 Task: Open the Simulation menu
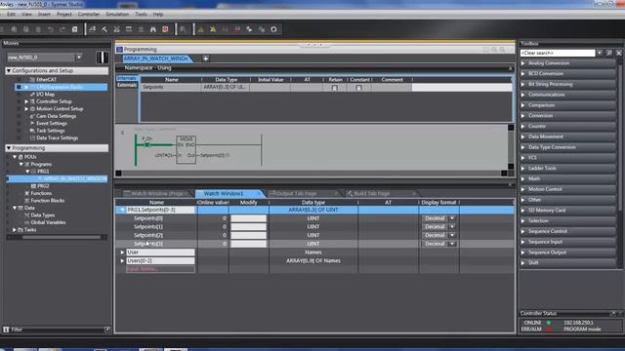point(117,14)
